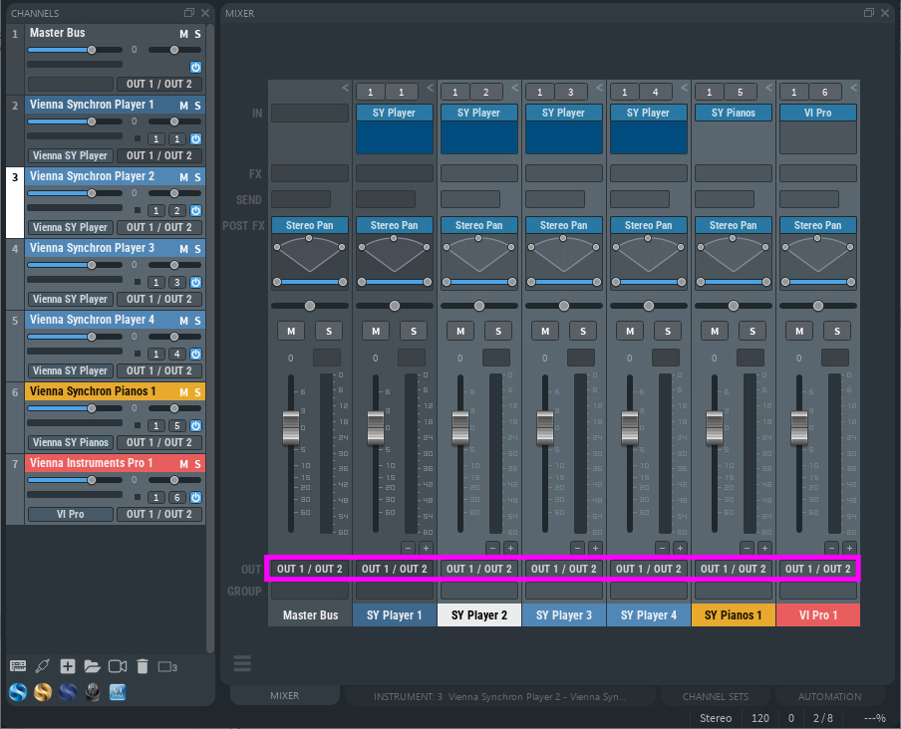The width and height of the screenshot is (901, 729).
Task: Add a Synchron Player via light blue sphere icon
Action: pyautogui.click(x=18, y=692)
